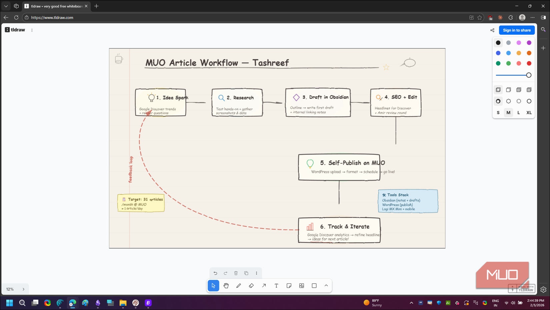Open the three-dot actions menu
550x310 pixels.
pyautogui.click(x=257, y=273)
